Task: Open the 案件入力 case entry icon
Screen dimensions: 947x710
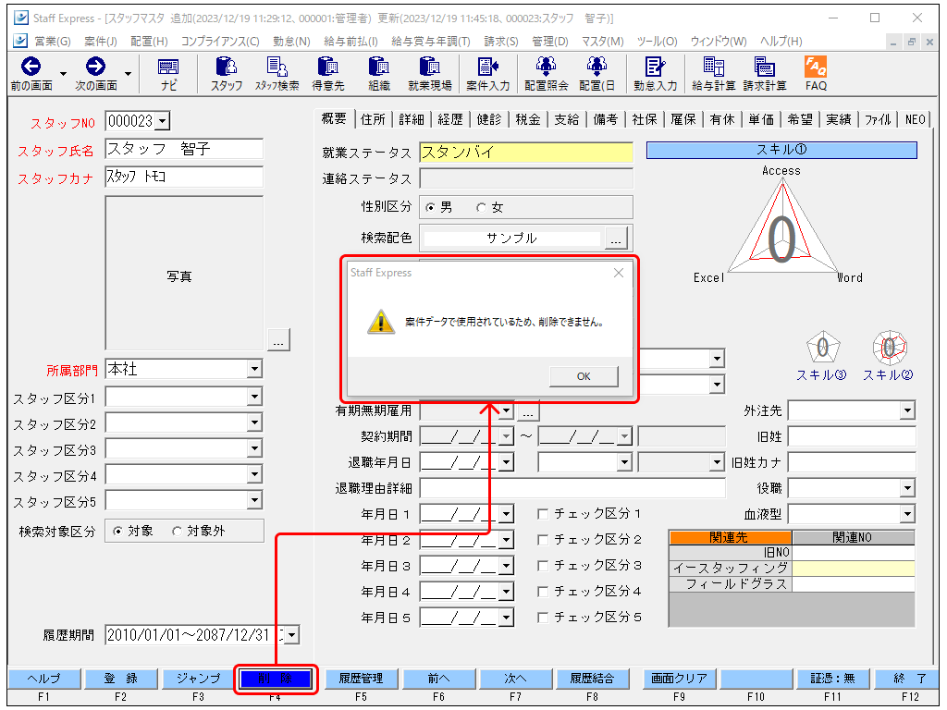Action: click(x=488, y=74)
